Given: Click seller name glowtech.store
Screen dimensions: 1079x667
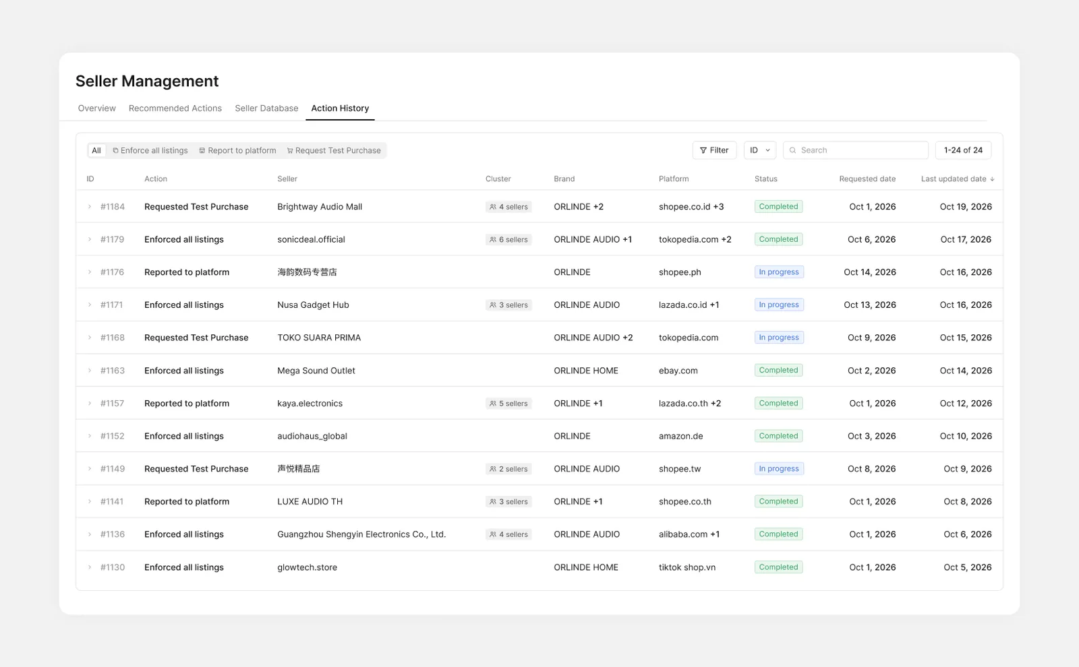Looking at the screenshot, I should pyautogui.click(x=308, y=567).
